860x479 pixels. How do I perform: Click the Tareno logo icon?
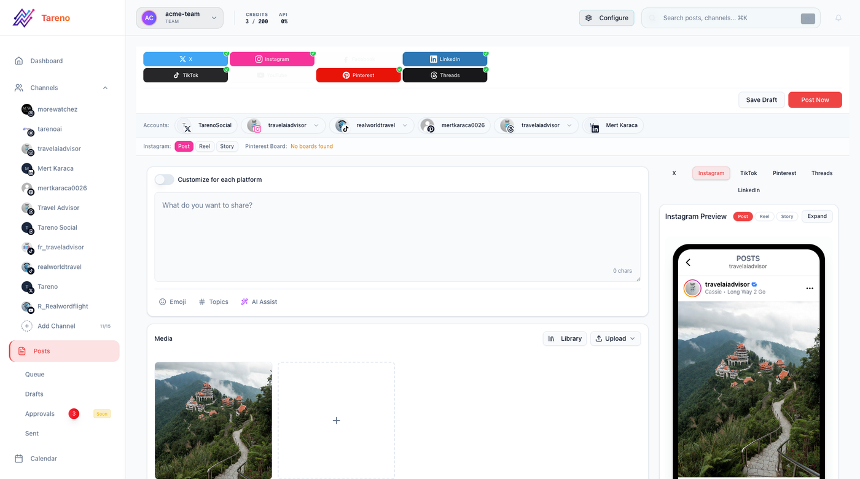[23, 18]
